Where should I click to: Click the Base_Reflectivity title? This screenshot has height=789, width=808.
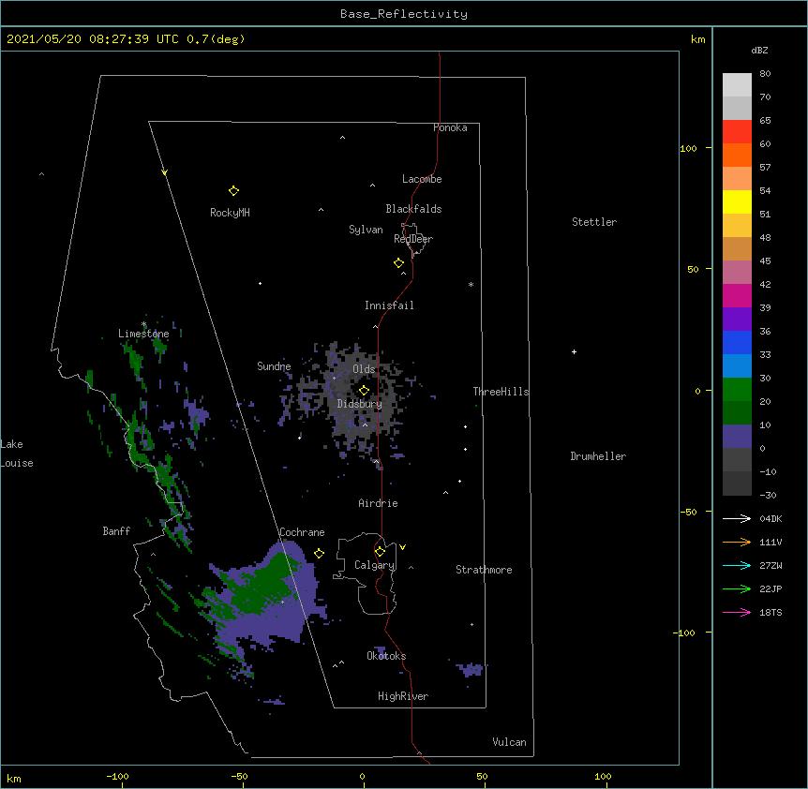tap(404, 14)
